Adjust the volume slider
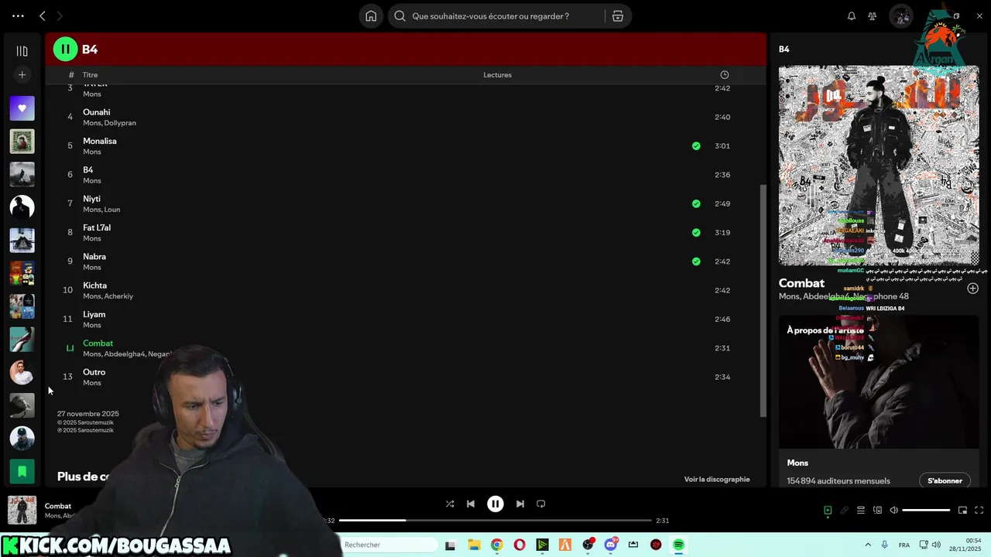The height and width of the screenshot is (557, 991). click(926, 511)
